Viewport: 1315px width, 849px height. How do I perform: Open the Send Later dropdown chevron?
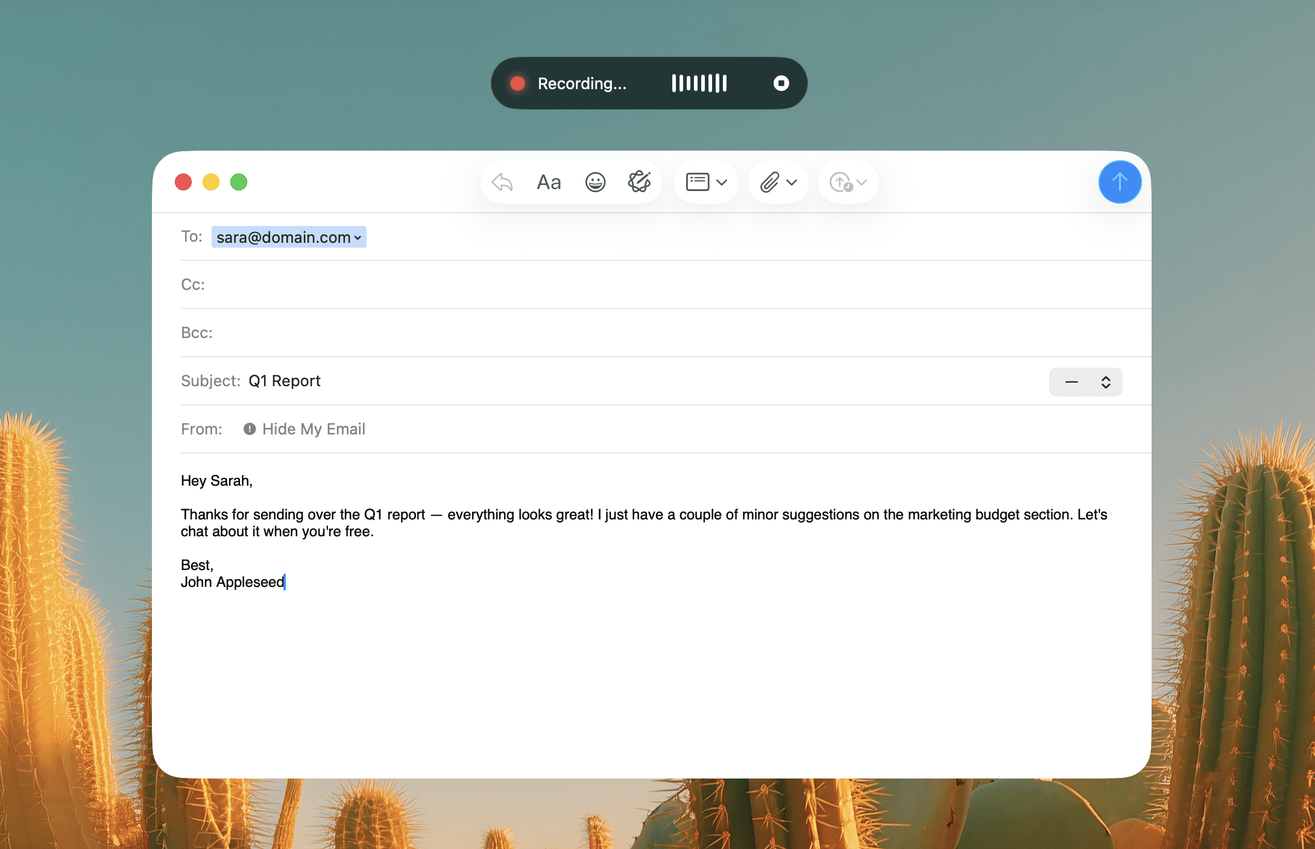(x=861, y=181)
